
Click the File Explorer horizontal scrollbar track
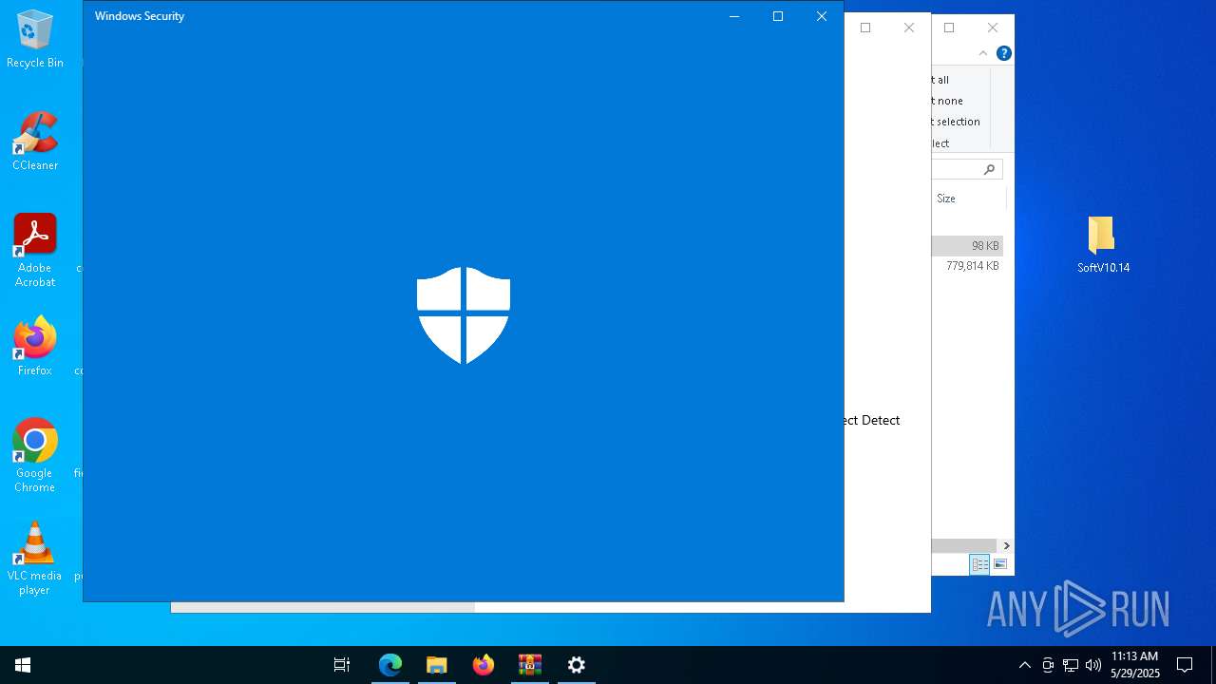pyautogui.click(x=964, y=545)
